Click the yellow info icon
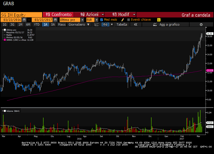Image resolution: width=214 pixels, height=154 pixels. click(159, 20)
